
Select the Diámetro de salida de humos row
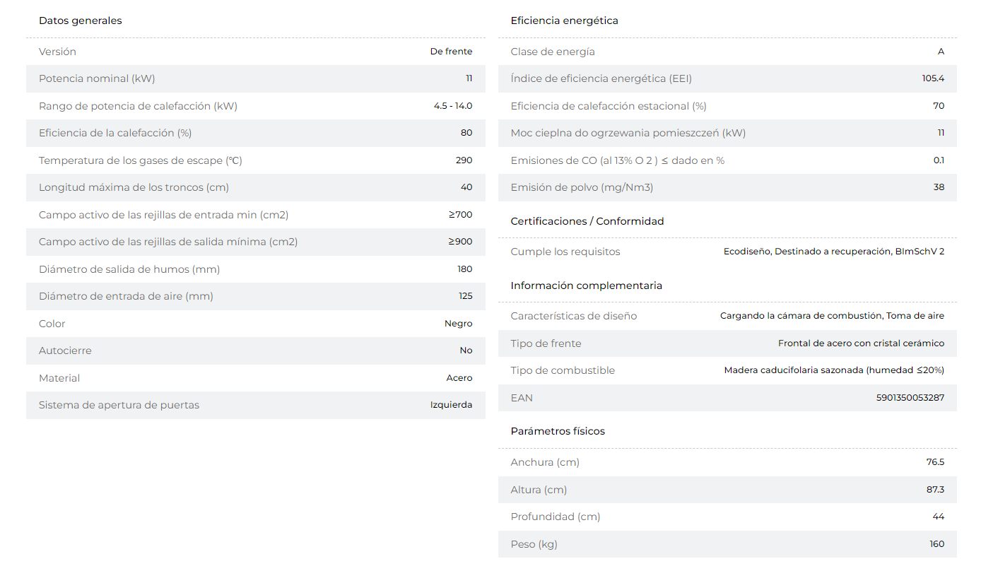pyautogui.click(x=256, y=269)
